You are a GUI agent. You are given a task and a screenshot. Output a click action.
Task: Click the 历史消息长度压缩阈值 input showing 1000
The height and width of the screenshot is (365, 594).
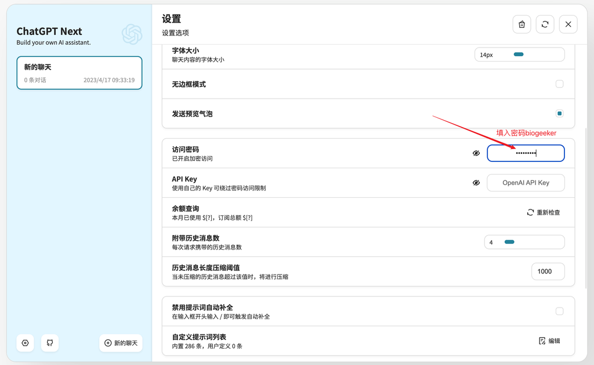pos(548,272)
